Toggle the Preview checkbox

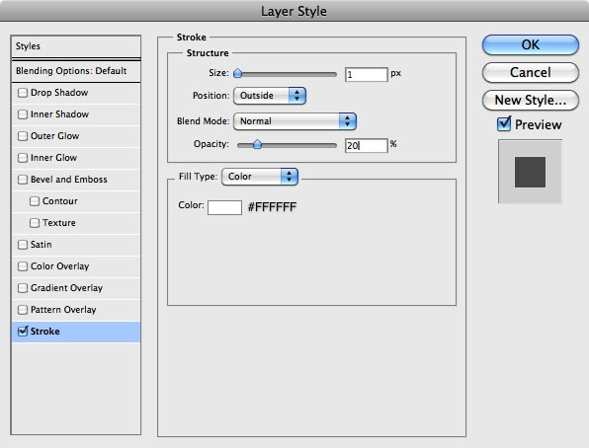coord(504,123)
